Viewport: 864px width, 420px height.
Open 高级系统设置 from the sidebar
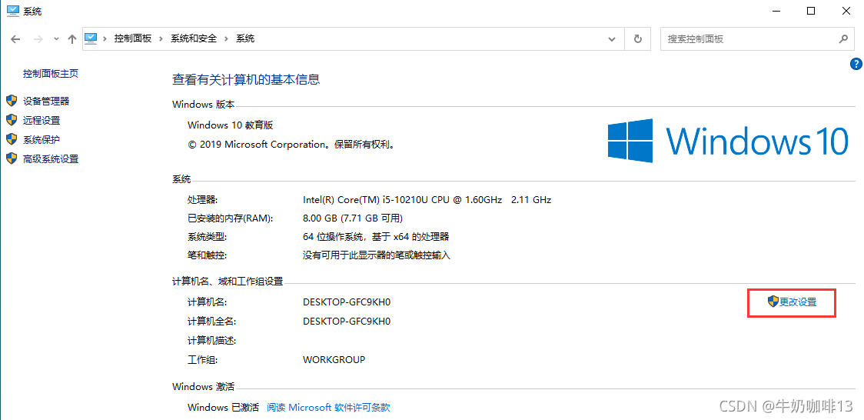pos(51,159)
